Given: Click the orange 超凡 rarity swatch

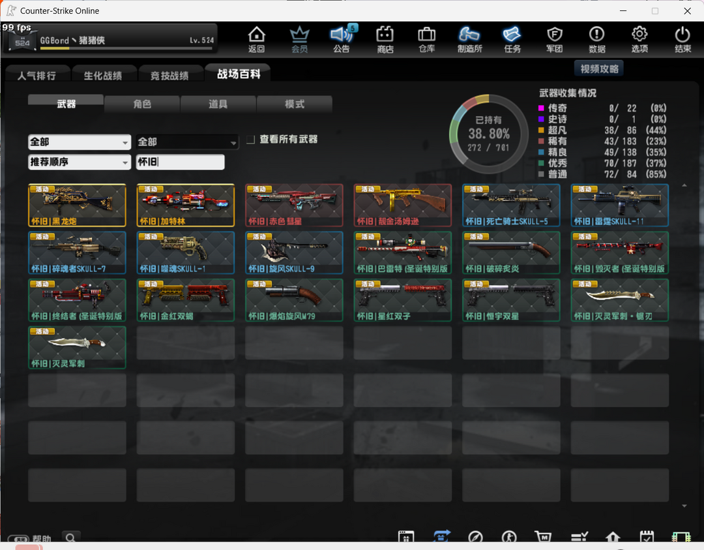Looking at the screenshot, I should point(541,130).
